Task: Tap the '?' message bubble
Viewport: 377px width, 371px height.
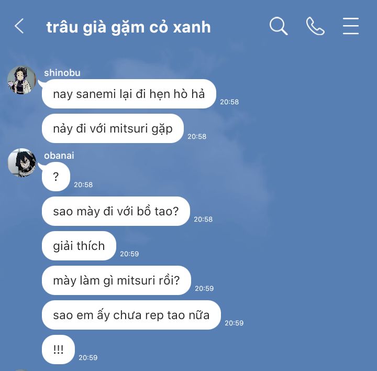Action: tap(56, 177)
